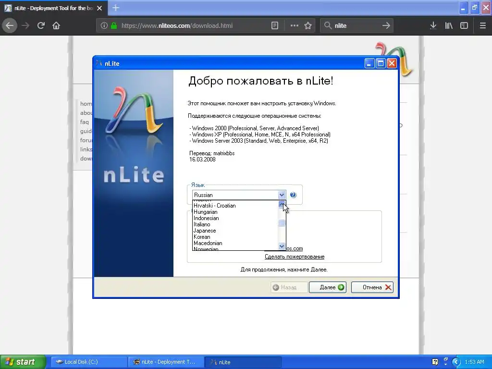Choose Korean from the language list

pos(235,237)
